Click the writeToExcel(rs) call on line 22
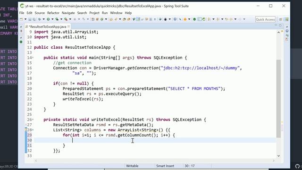Viewport: 302px width, 170px height. (82, 99)
